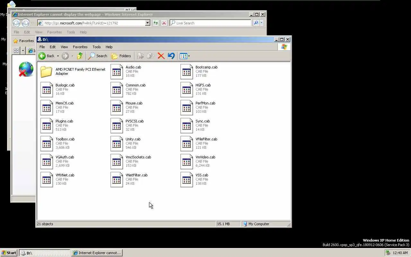Select the Common.cab file icon
411x257 pixels.
pyautogui.click(x=117, y=89)
